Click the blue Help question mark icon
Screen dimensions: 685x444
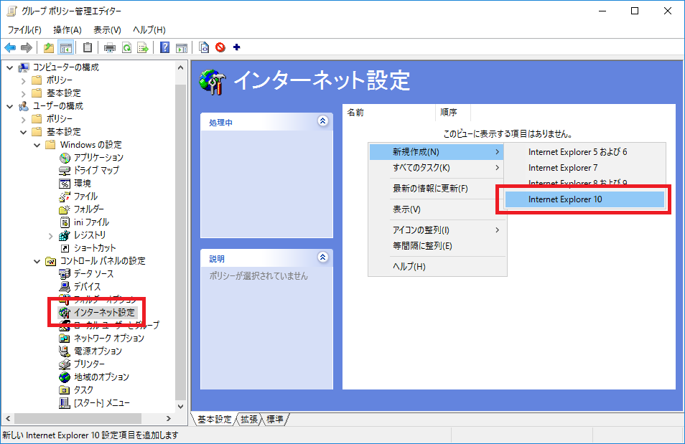[x=164, y=47]
